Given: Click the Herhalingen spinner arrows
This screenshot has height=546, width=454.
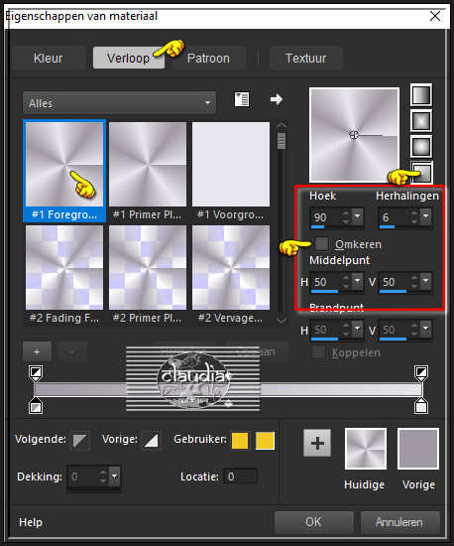Looking at the screenshot, I should click(x=414, y=217).
